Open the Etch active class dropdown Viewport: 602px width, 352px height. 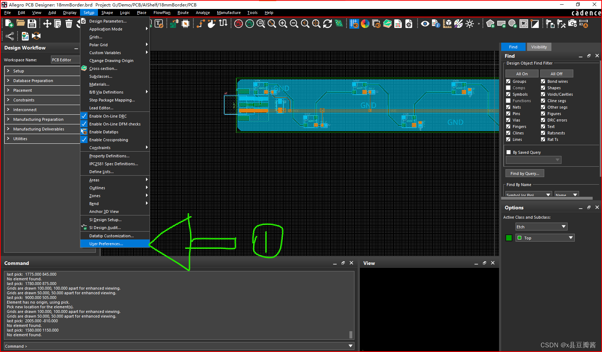point(541,227)
